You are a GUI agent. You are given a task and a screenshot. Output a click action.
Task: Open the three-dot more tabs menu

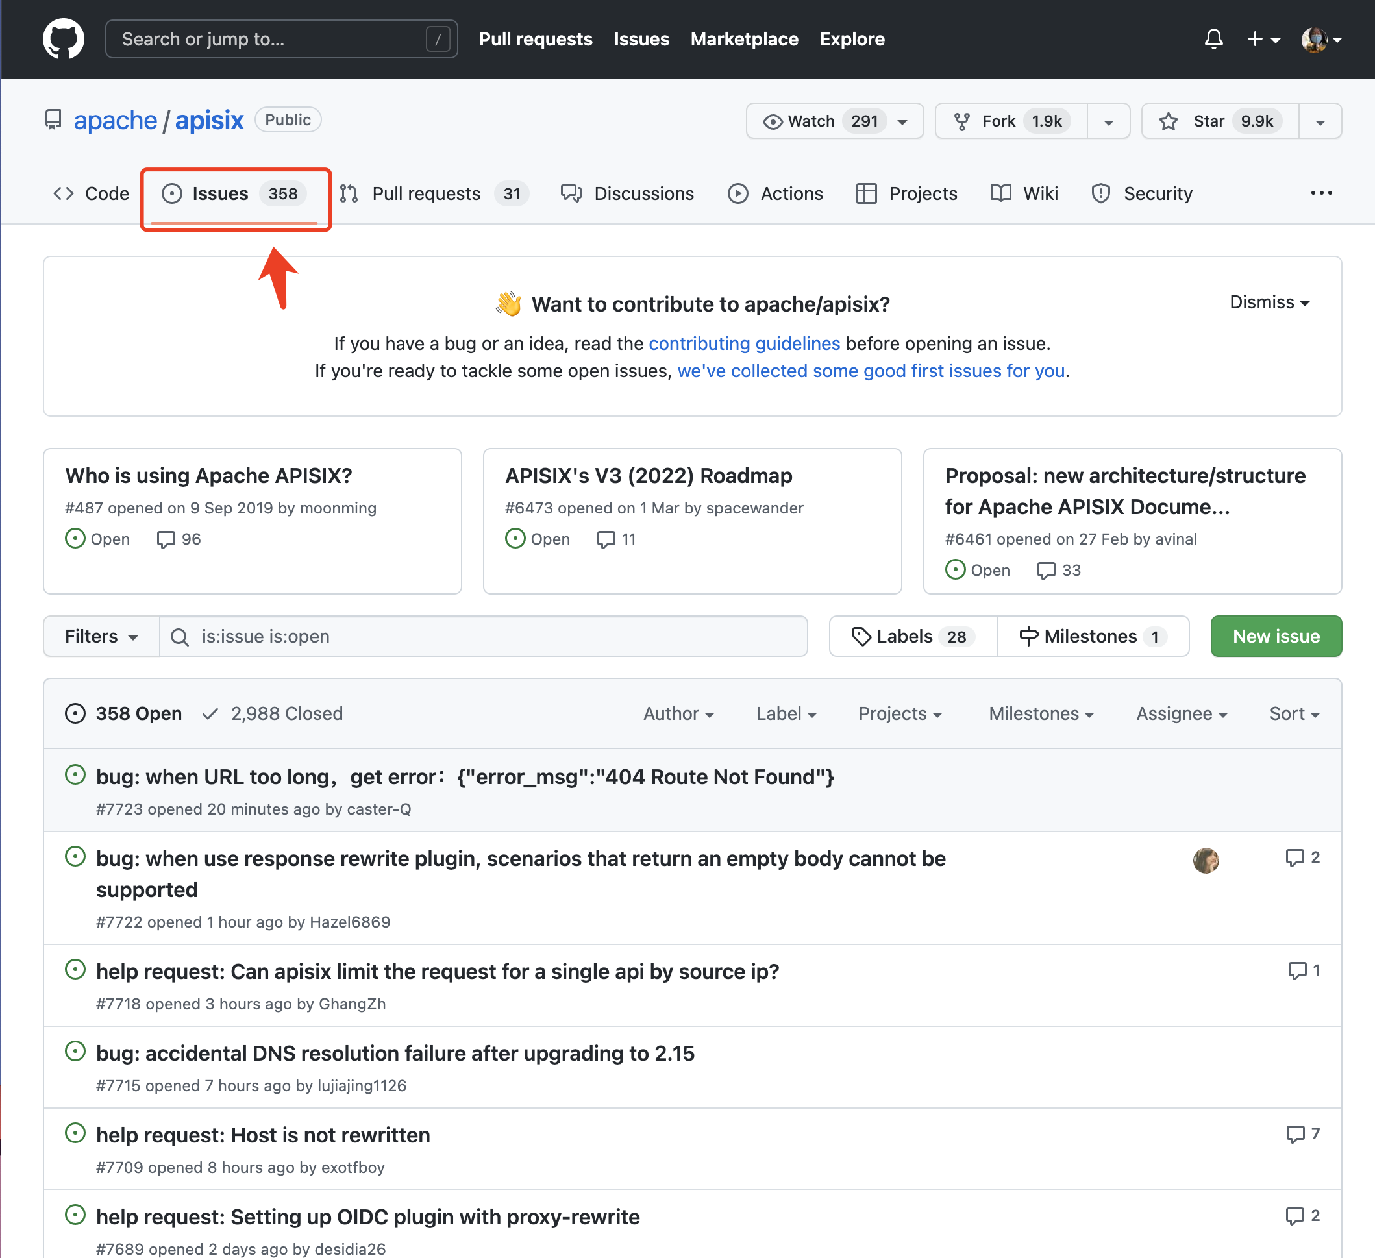point(1321,193)
